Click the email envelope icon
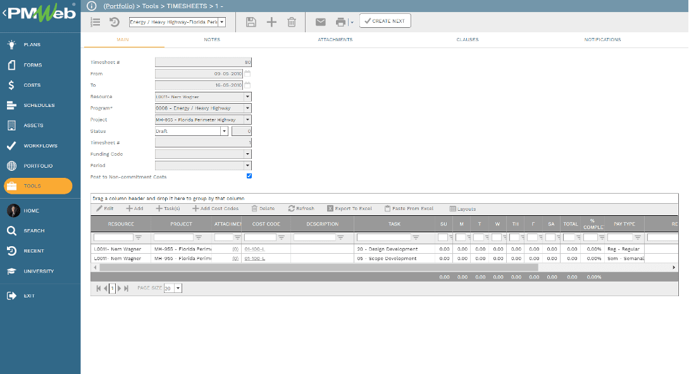This screenshot has width=689, height=374. [320, 21]
